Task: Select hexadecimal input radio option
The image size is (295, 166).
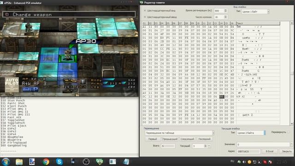Action: (x=145, y=17)
